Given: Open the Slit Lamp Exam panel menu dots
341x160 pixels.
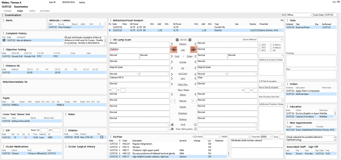Looking at the screenshot, I should (110, 40).
